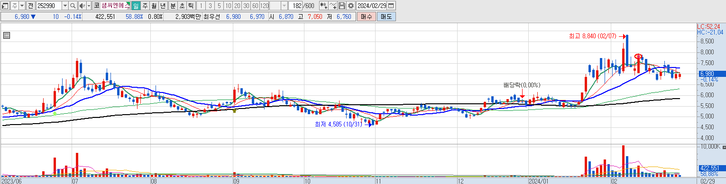Open the dropdown arrow beside speaker icon
Viewport: 726px width, 184px height.
pos(89,6)
